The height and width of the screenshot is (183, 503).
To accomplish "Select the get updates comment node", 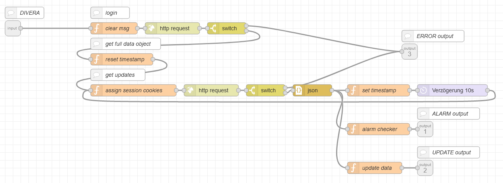I will pos(118,75).
